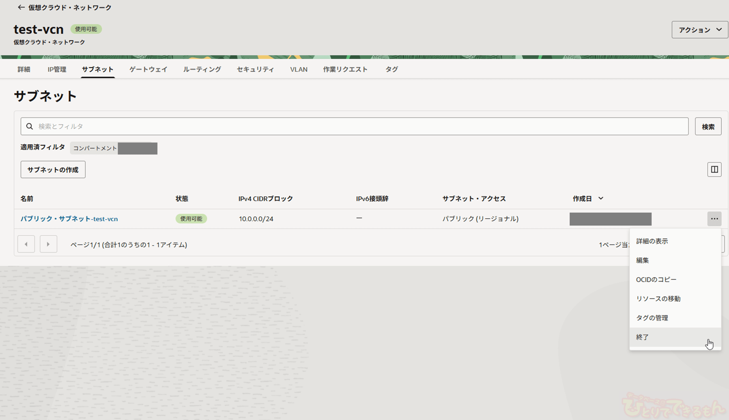The image size is (729, 420).
Task: Click OCIDのコピー menu entry
Action: (656, 279)
